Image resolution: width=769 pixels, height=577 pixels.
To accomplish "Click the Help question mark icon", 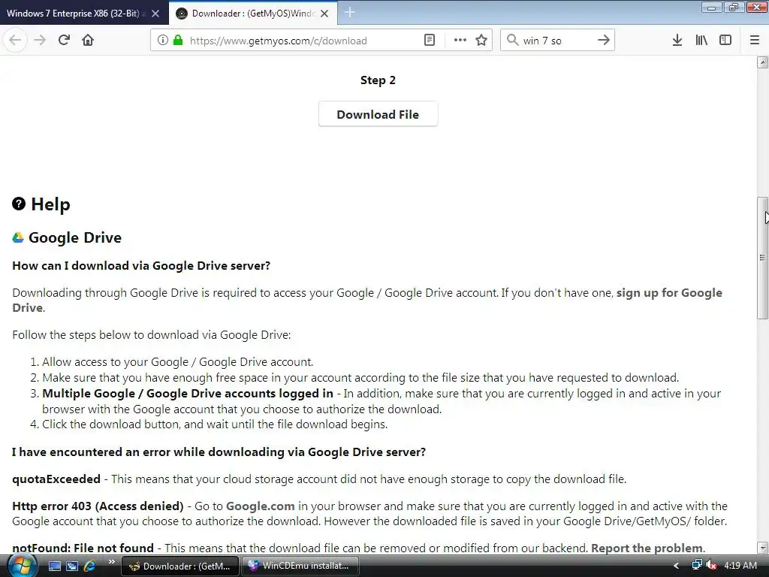I will [19, 204].
